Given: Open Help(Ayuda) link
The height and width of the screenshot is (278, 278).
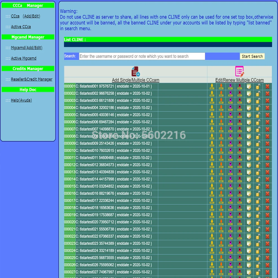Looking at the screenshot, I should [x=21, y=100].
